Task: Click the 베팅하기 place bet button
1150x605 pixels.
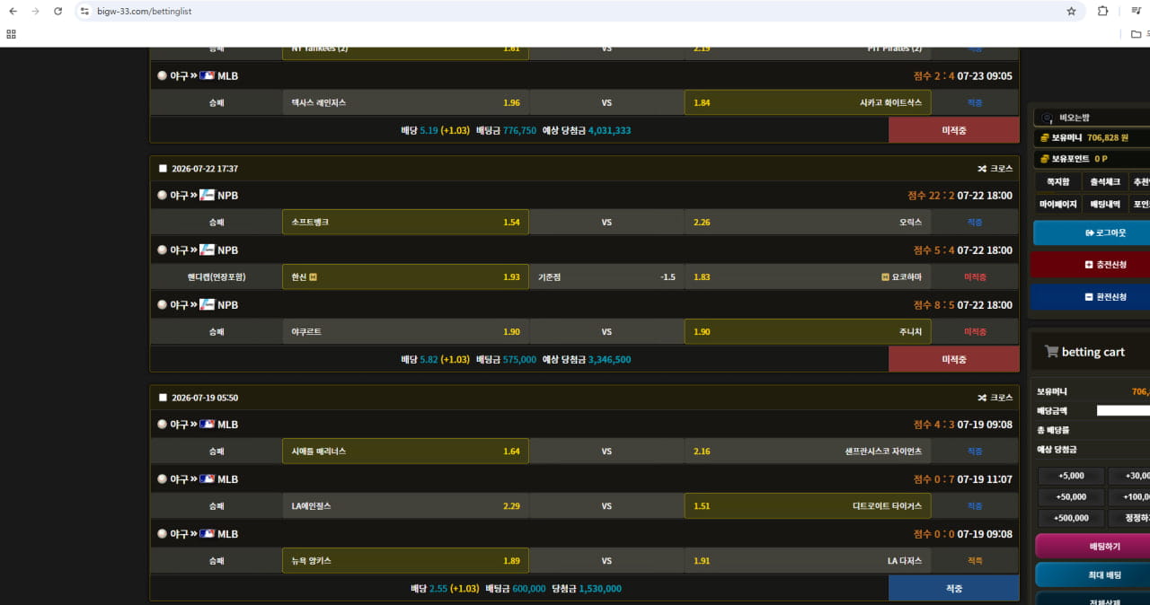Action: click(x=1092, y=546)
